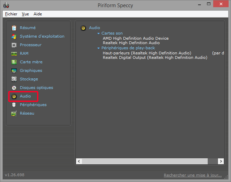231x182 pixels.
Task: Select the Processeur chip icon
Action: coord(14,45)
